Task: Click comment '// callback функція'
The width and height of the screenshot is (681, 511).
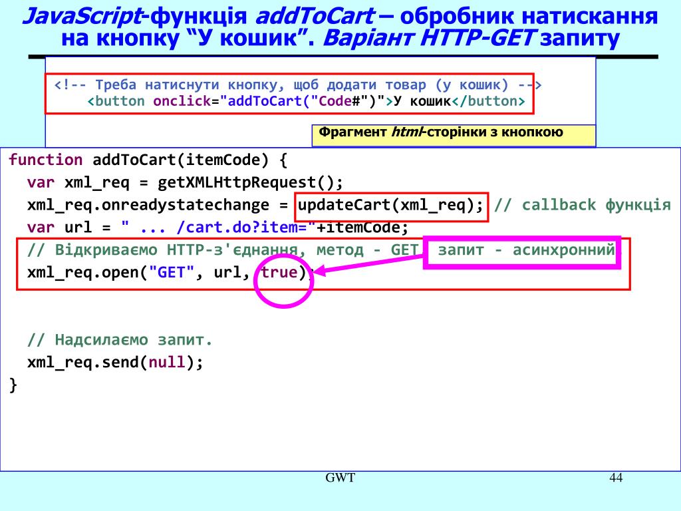Action: pos(583,205)
